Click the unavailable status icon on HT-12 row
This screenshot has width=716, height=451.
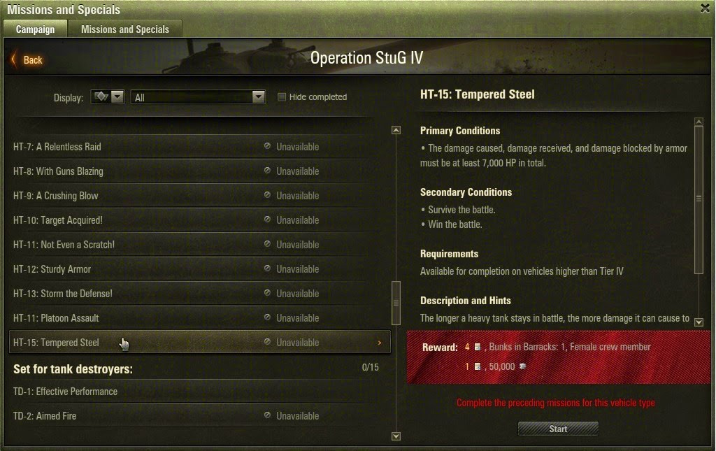[267, 269]
